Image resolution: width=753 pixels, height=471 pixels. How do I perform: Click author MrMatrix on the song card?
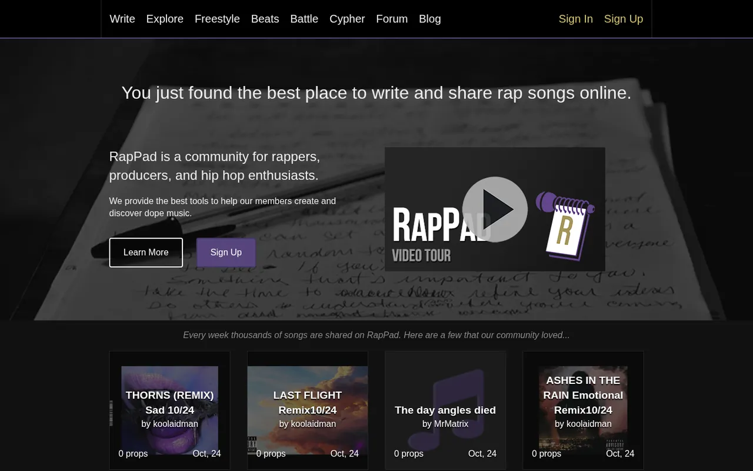tap(451, 424)
